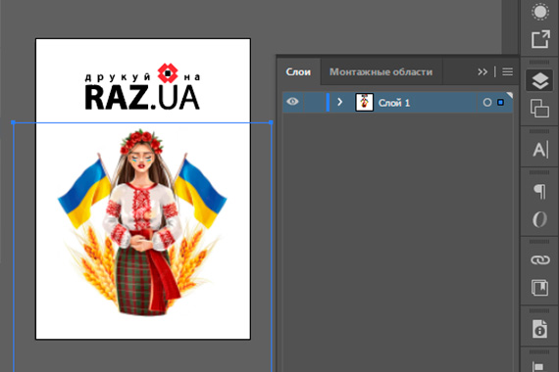Open the Asset Export panel icon
The image size is (559, 372).
click(x=540, y=39)
